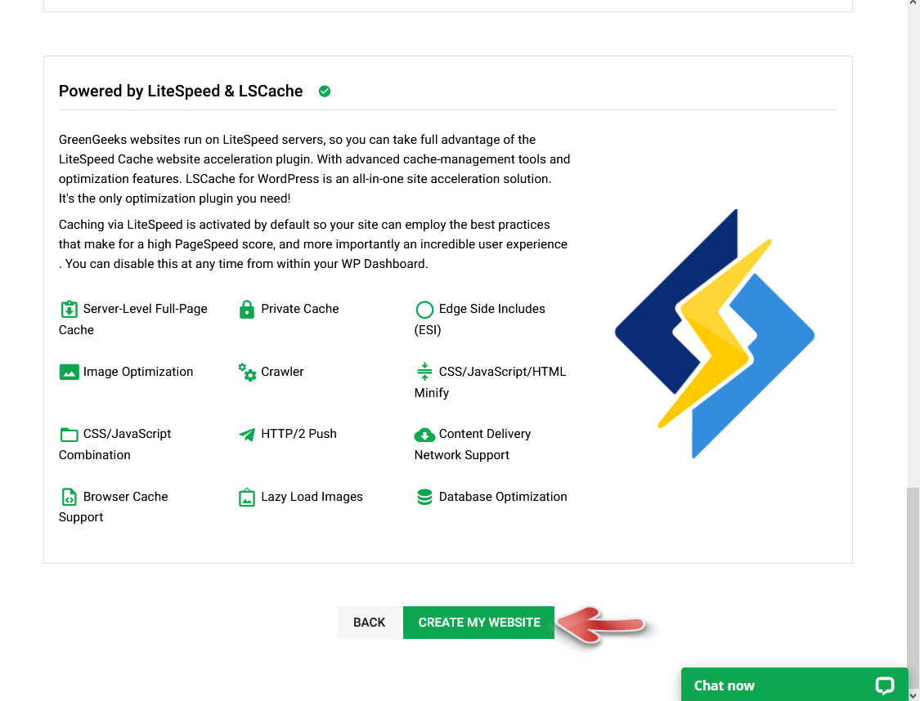
Task: Click the CREATE MY WEBSITE button
Action: pyautogui.click(x=478, y=623)
